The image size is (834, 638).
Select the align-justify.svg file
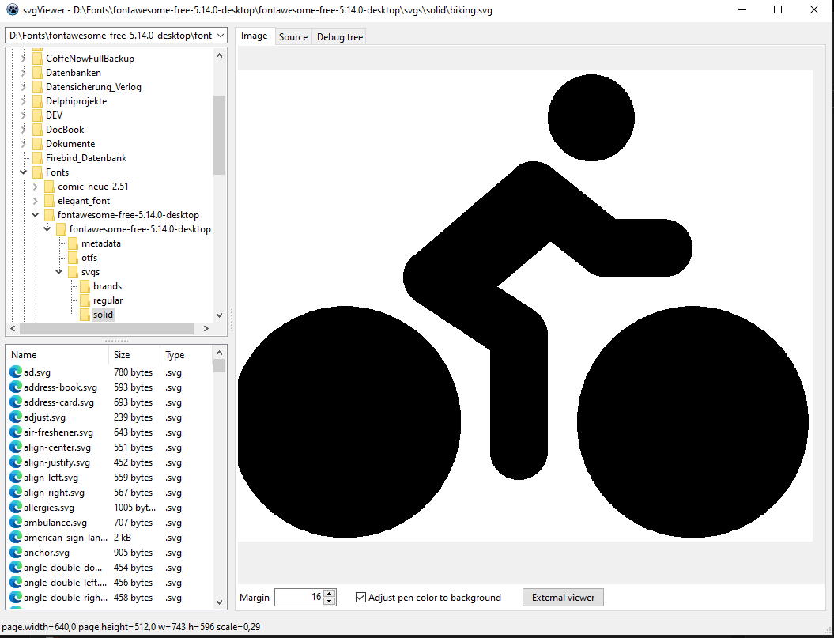click(x=57, y=462)
